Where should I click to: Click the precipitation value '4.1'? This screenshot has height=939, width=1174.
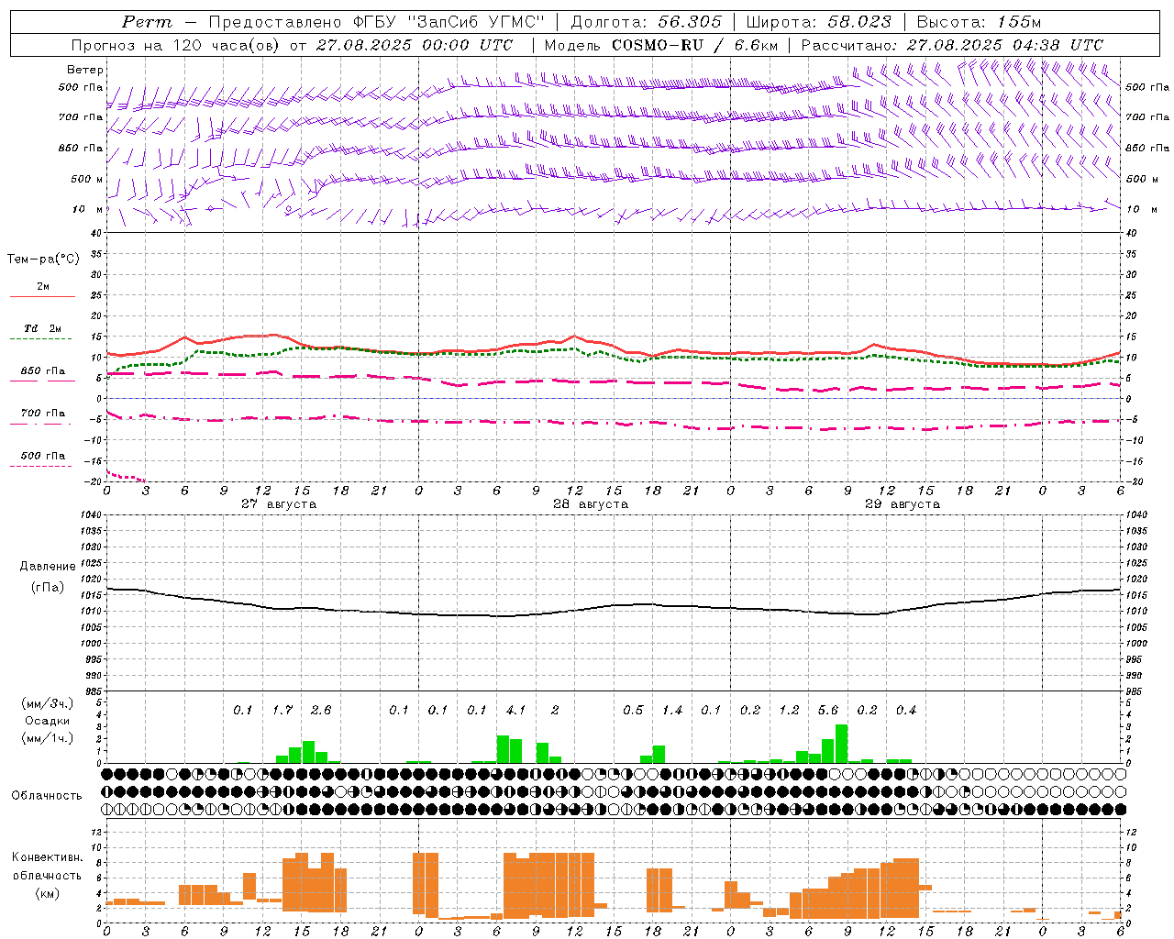(x=516, y=711)
